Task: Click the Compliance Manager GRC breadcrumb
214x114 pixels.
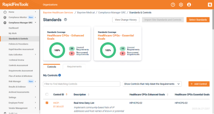Action: click(112, 13)
